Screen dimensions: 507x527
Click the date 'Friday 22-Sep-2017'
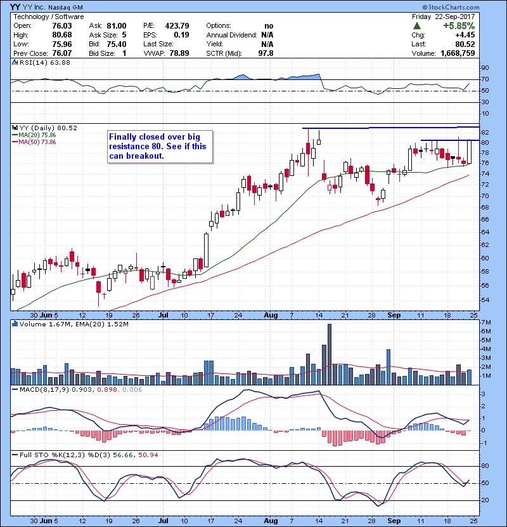pos(443,17)
